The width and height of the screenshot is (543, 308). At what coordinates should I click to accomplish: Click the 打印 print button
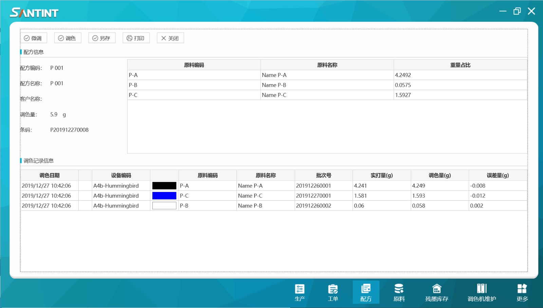(136, 38)
